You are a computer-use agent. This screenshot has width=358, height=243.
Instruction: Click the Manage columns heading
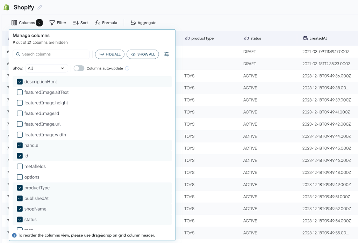click(x=31, y=35)
